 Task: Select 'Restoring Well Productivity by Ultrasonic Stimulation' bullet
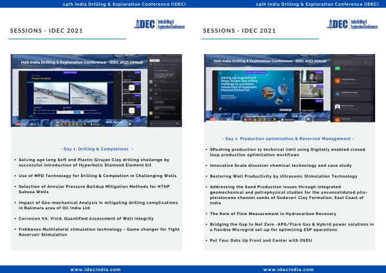[284, 176]
